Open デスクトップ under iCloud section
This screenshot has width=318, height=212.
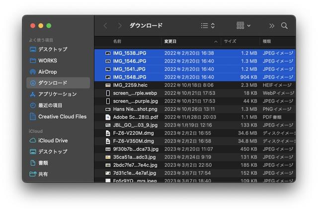58,151
